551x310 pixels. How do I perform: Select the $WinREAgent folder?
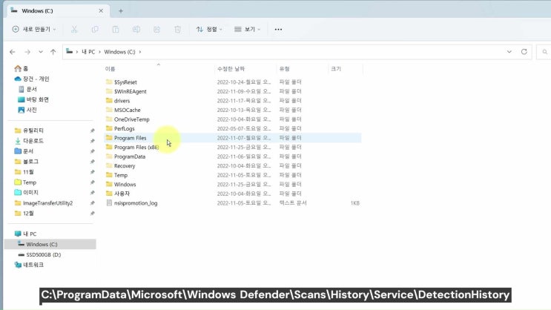(130, 91)
